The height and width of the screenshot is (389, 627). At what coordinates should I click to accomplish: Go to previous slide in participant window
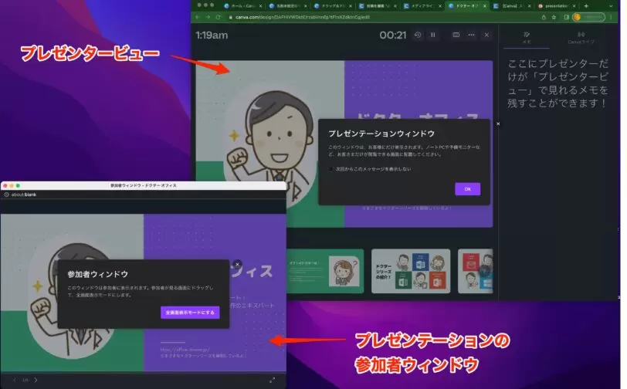tap(15, 380)
